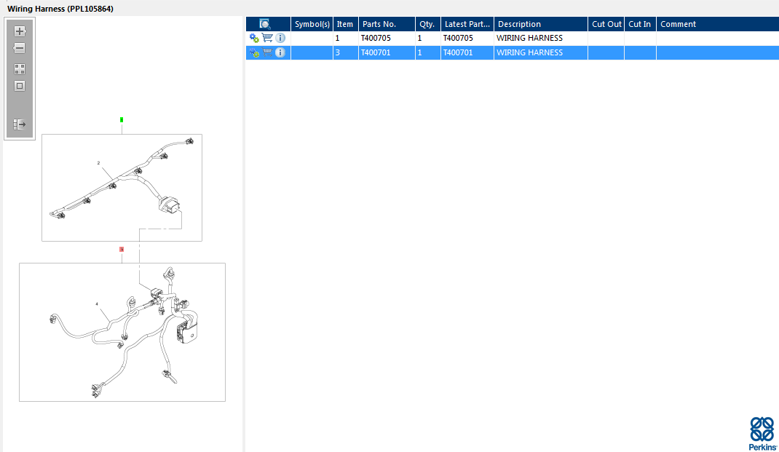Zoom in on the diagram with plus icon

[20, 31]
